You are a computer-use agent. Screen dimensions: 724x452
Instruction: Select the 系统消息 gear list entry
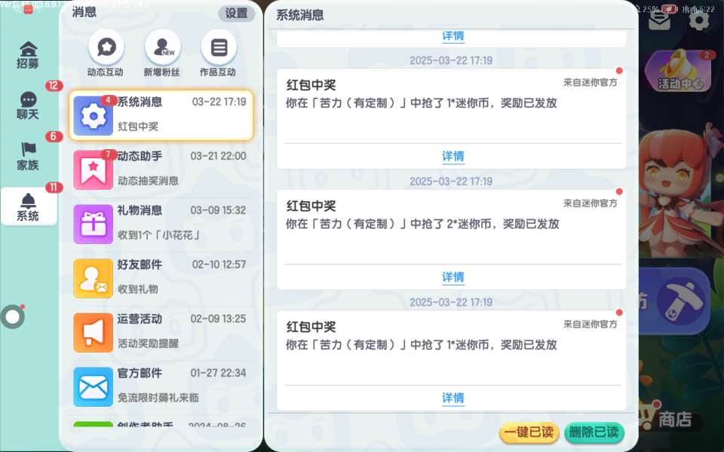click(161, 115)
